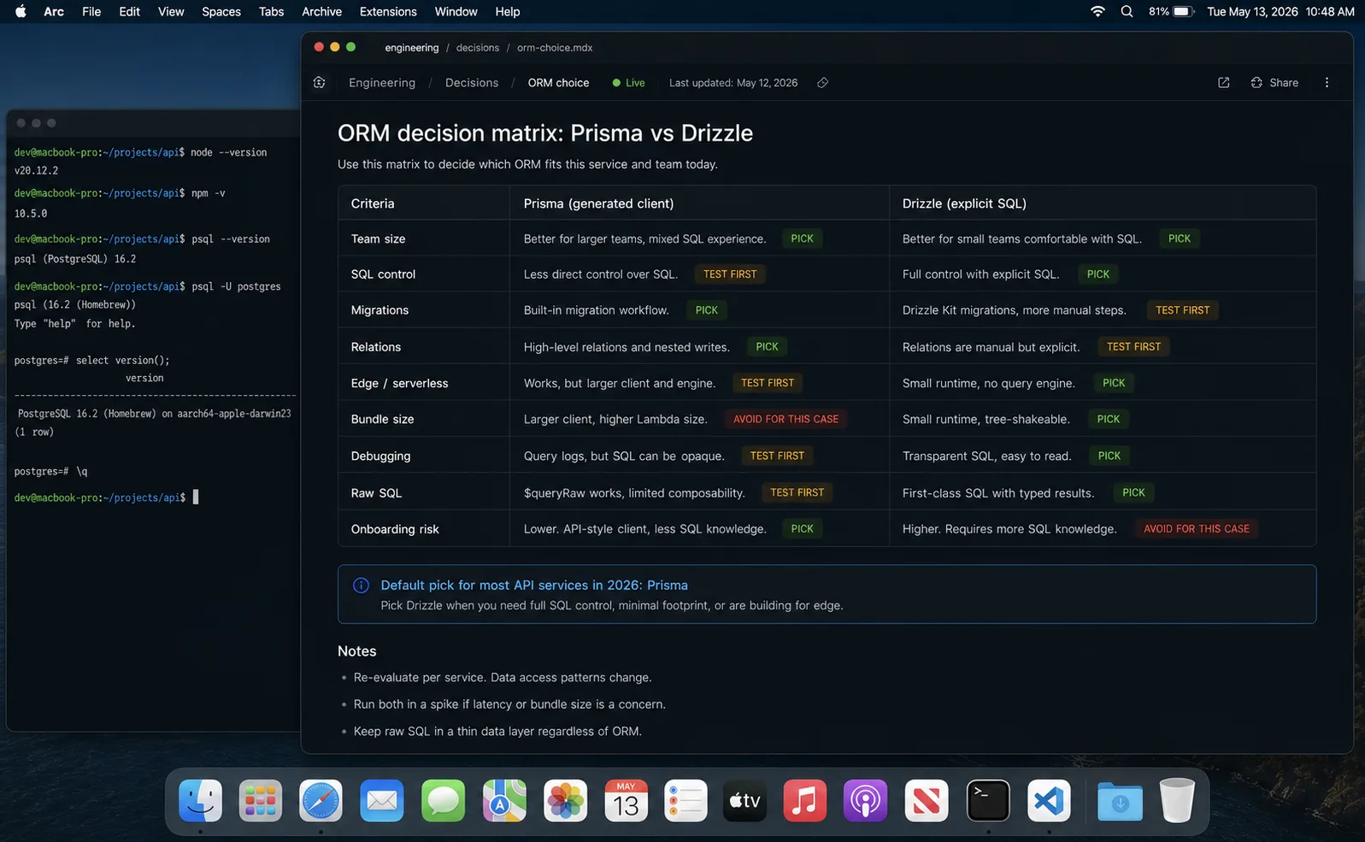Click the 'psql --version' command in Terminal
The image size is (1365, 842).
[x=230, y=239]
